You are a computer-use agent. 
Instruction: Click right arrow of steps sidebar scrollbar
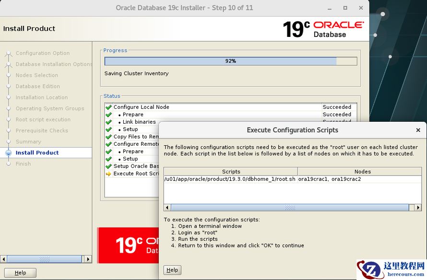(88, 259)
